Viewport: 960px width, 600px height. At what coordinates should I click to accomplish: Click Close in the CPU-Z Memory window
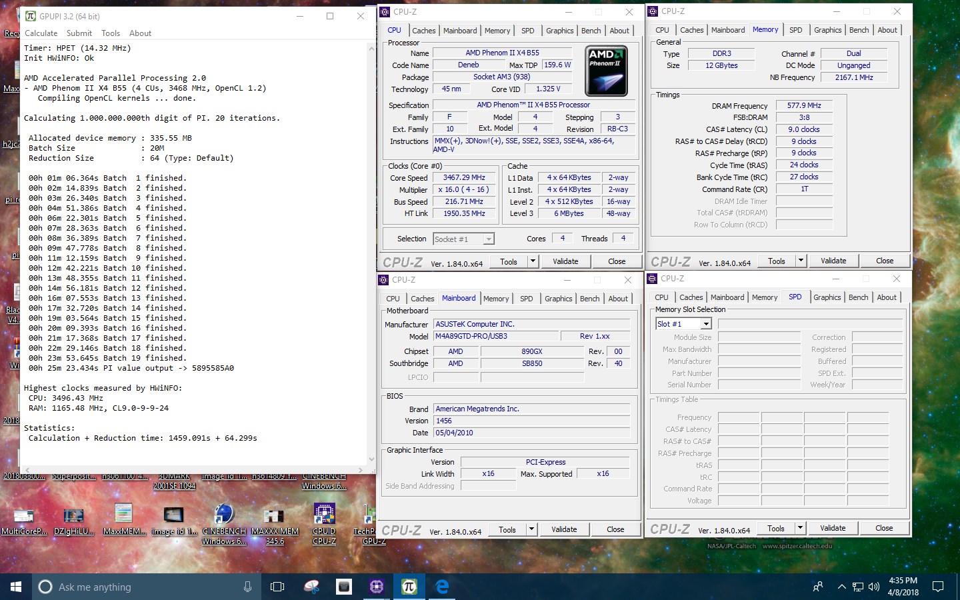click(x=885, y=261)
